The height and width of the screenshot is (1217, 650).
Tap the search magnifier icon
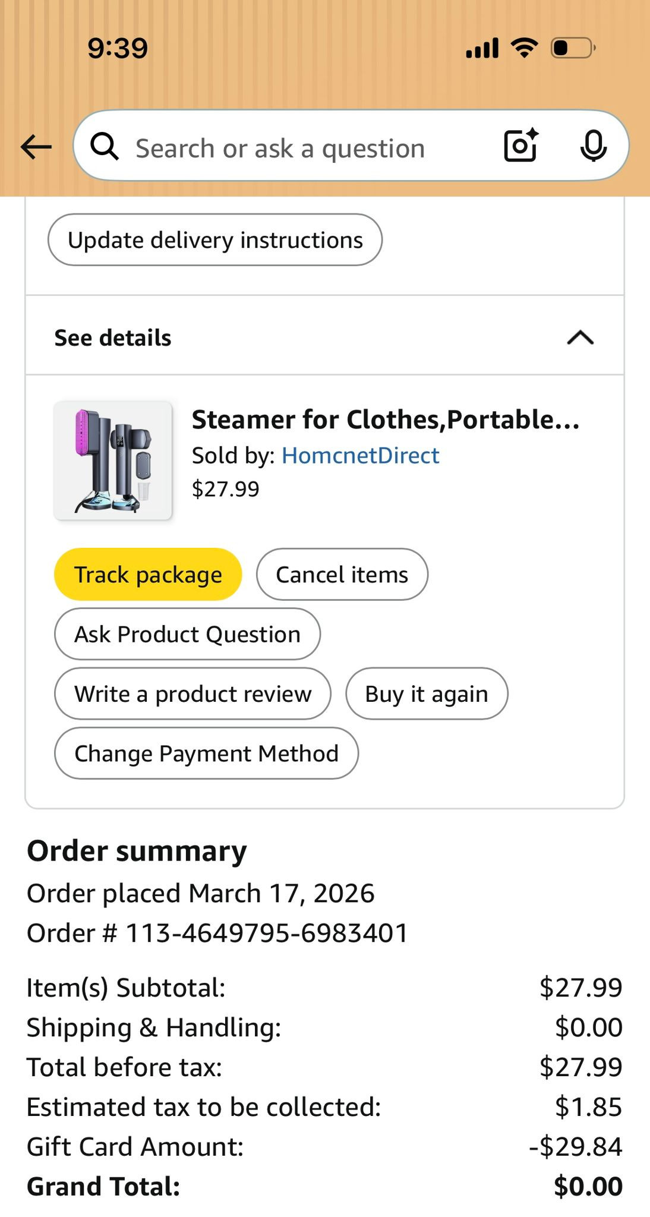point(105,147)
